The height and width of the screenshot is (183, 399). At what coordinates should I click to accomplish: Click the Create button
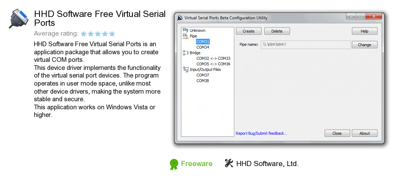pyautogui.click(x=249, y=31)
